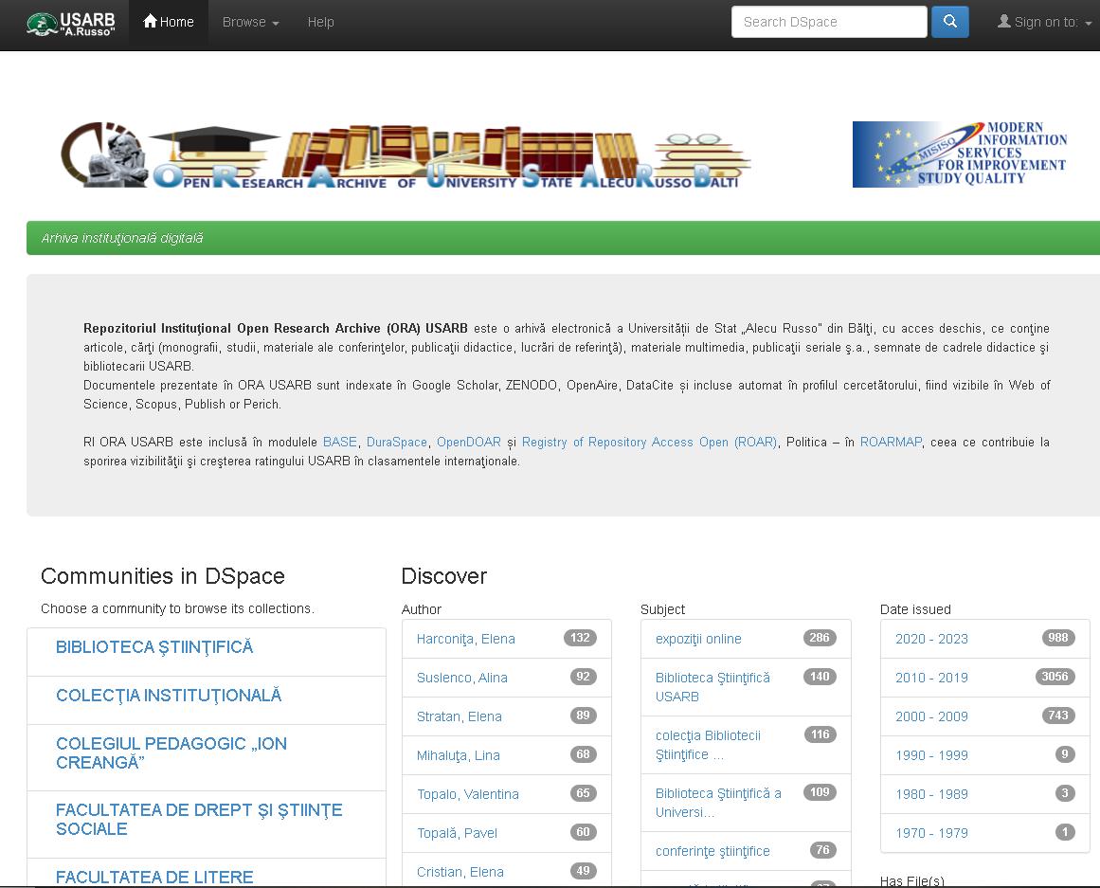
Task: Select subject colecţia Bibliotecii Ştiinţifice
Action: [708, 745]
